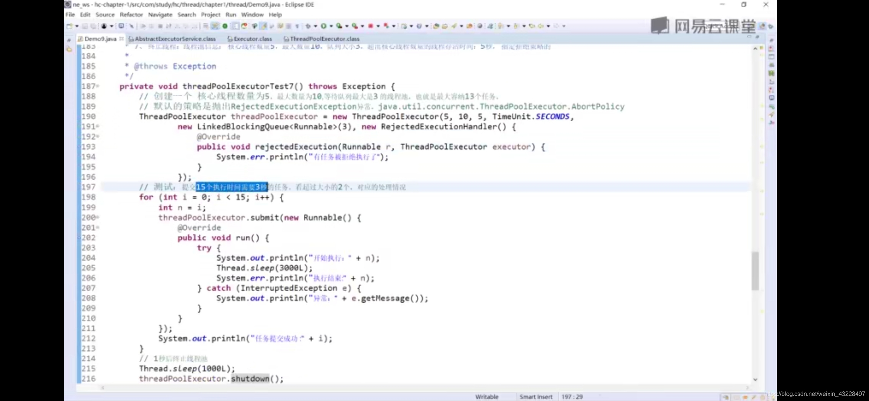
Task: Click the vertical scrollbar up arrow
Action: click(755, 48)
